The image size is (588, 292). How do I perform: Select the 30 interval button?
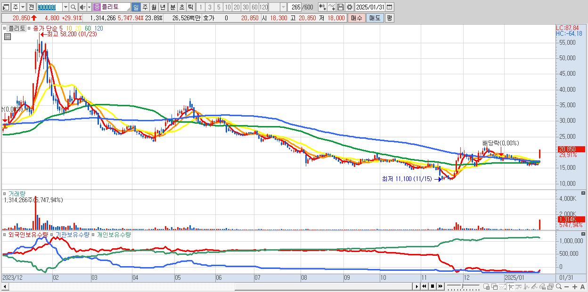[245, 8]
